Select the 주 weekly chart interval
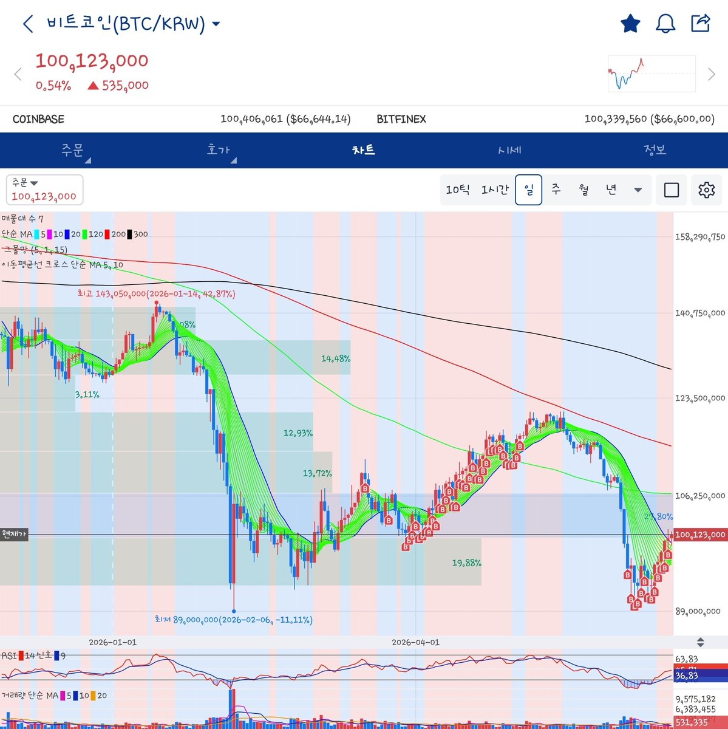 point(556,190)
